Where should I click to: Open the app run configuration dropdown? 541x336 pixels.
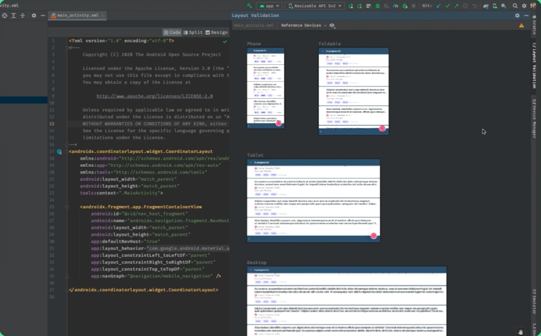269,6
